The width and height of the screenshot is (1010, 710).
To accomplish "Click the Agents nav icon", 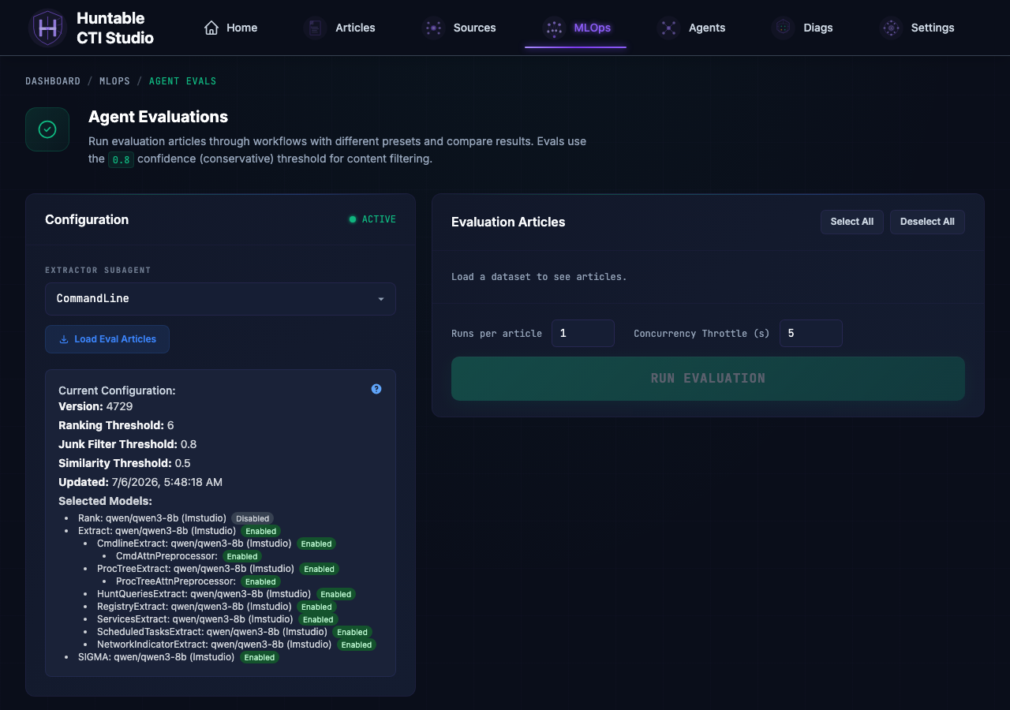I will click(x=668, y=28).
